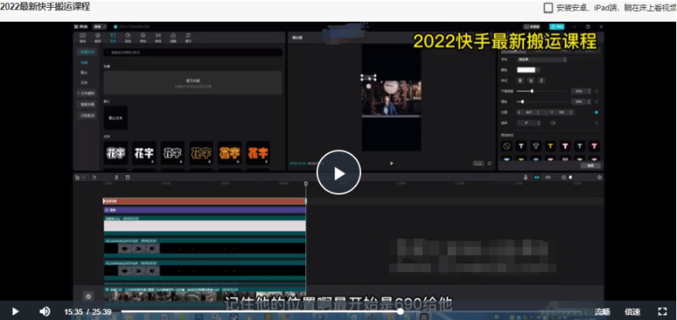Toggle web player fullscreen icon
The width and height of the screenshot is (677, 320).
(662, 311)
